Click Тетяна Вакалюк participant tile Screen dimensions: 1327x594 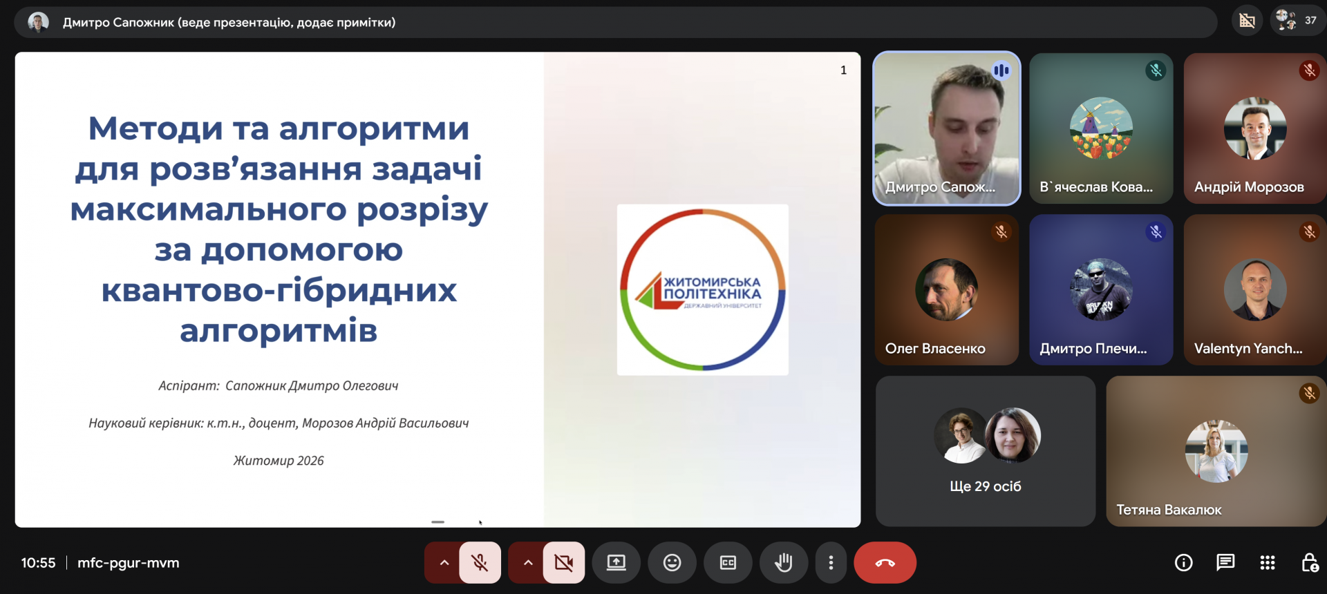[x=1215, y=451]
